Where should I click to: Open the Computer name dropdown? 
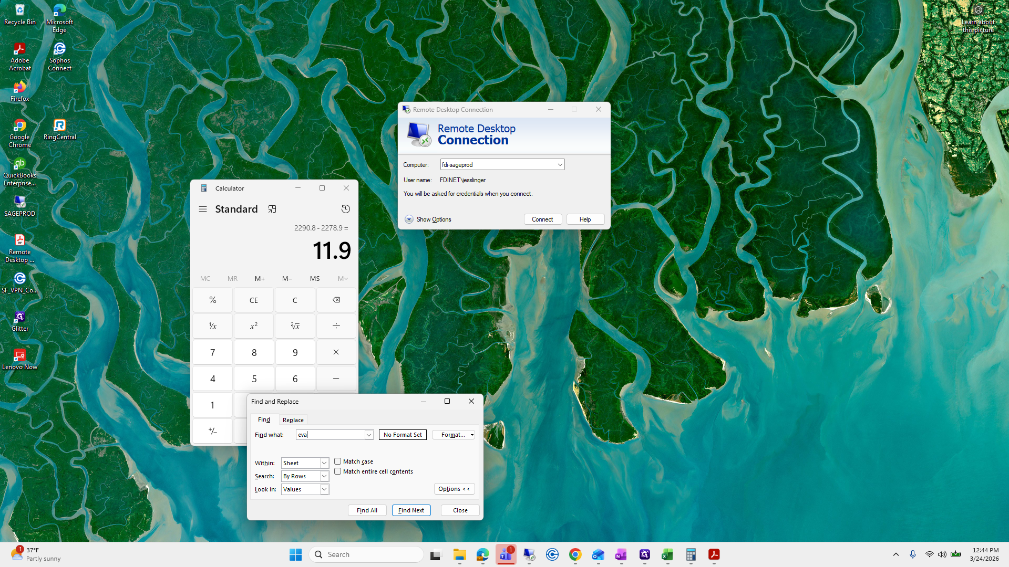point(560,165)
